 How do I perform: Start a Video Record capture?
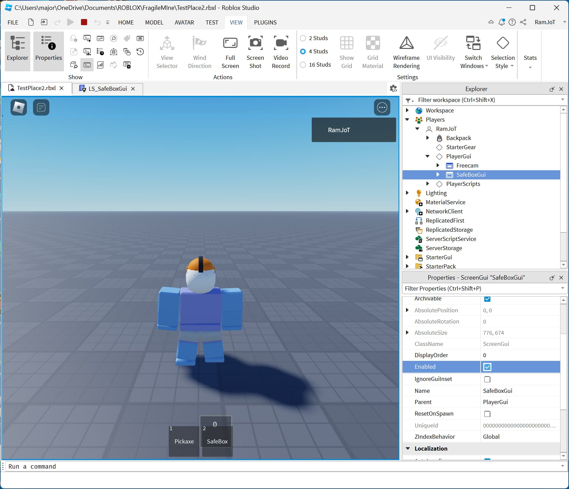[x=280, y=51]
